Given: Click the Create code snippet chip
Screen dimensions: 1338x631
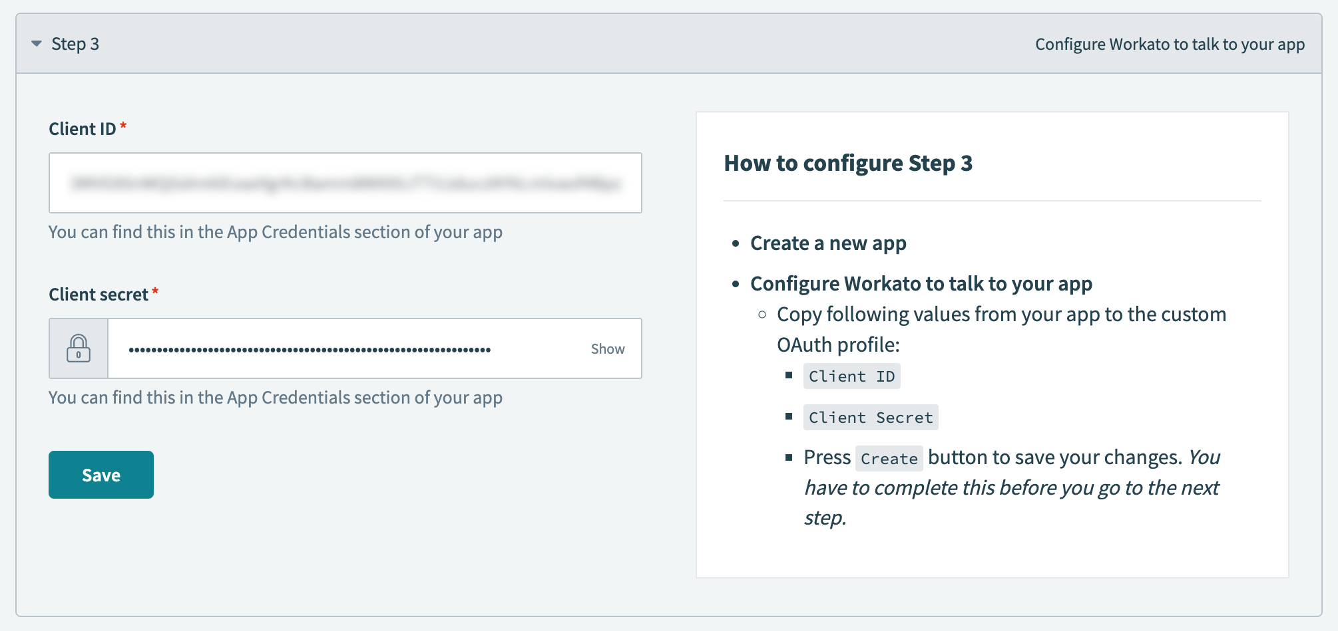Looking at the screenshot, I should (x=888, y=457).
